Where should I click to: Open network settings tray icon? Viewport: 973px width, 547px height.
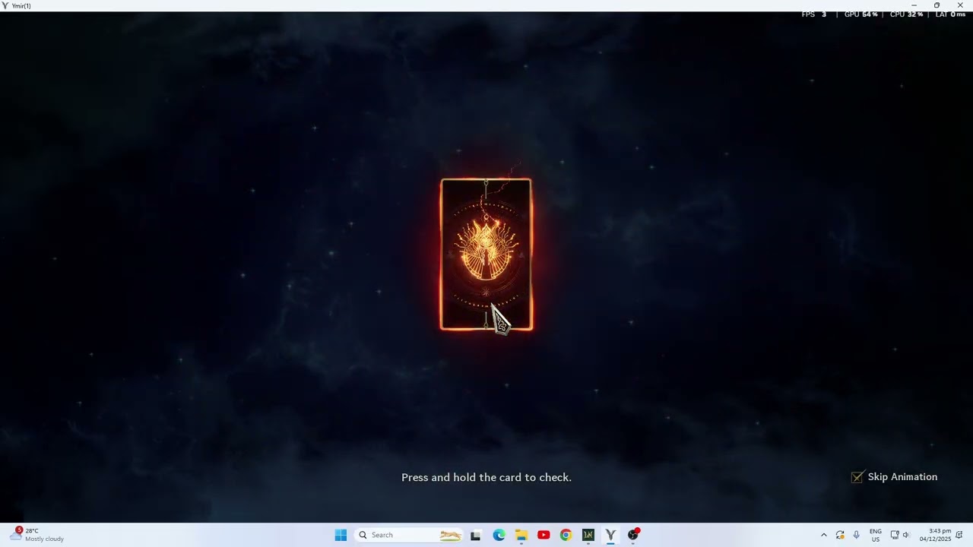[895, 535]
